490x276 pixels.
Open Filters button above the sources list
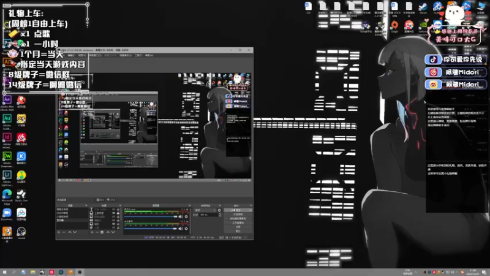coord(111,200)
